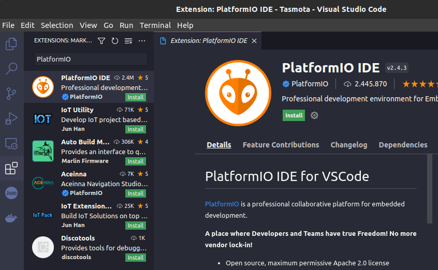The image size is (438, 270).
Task: Click PlatformIO IDE alien logo in list
Action: point(43,87)
